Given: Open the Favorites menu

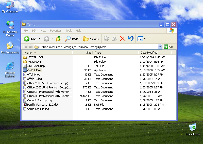Looking at the screenshot, I should coord(56,31).
